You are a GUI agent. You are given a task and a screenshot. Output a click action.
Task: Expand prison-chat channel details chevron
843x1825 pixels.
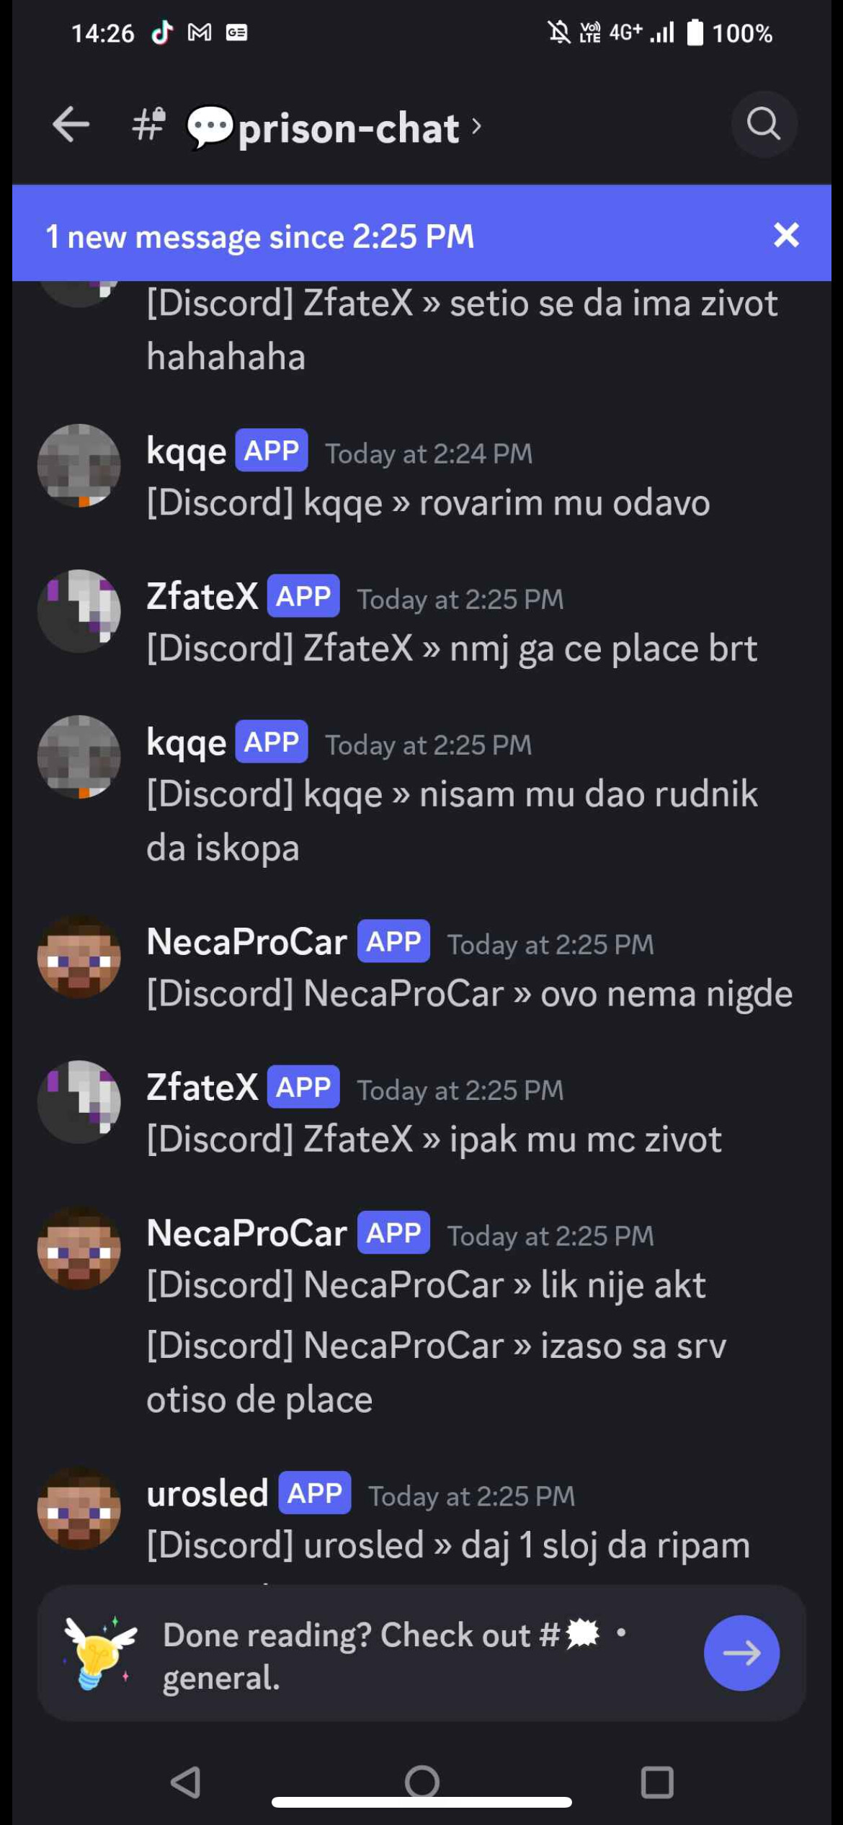pos(476,127)
